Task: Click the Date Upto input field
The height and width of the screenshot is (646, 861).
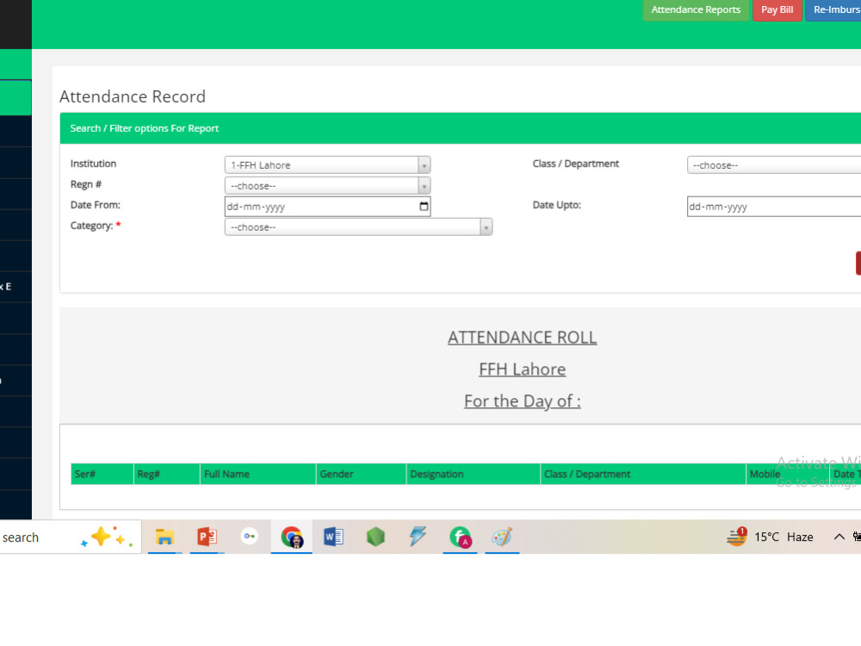Action: tap(774, 207)
